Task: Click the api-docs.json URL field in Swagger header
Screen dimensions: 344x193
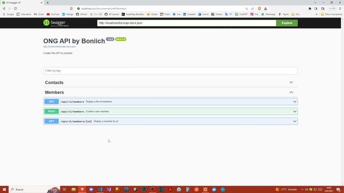Action: pos(187,23)
